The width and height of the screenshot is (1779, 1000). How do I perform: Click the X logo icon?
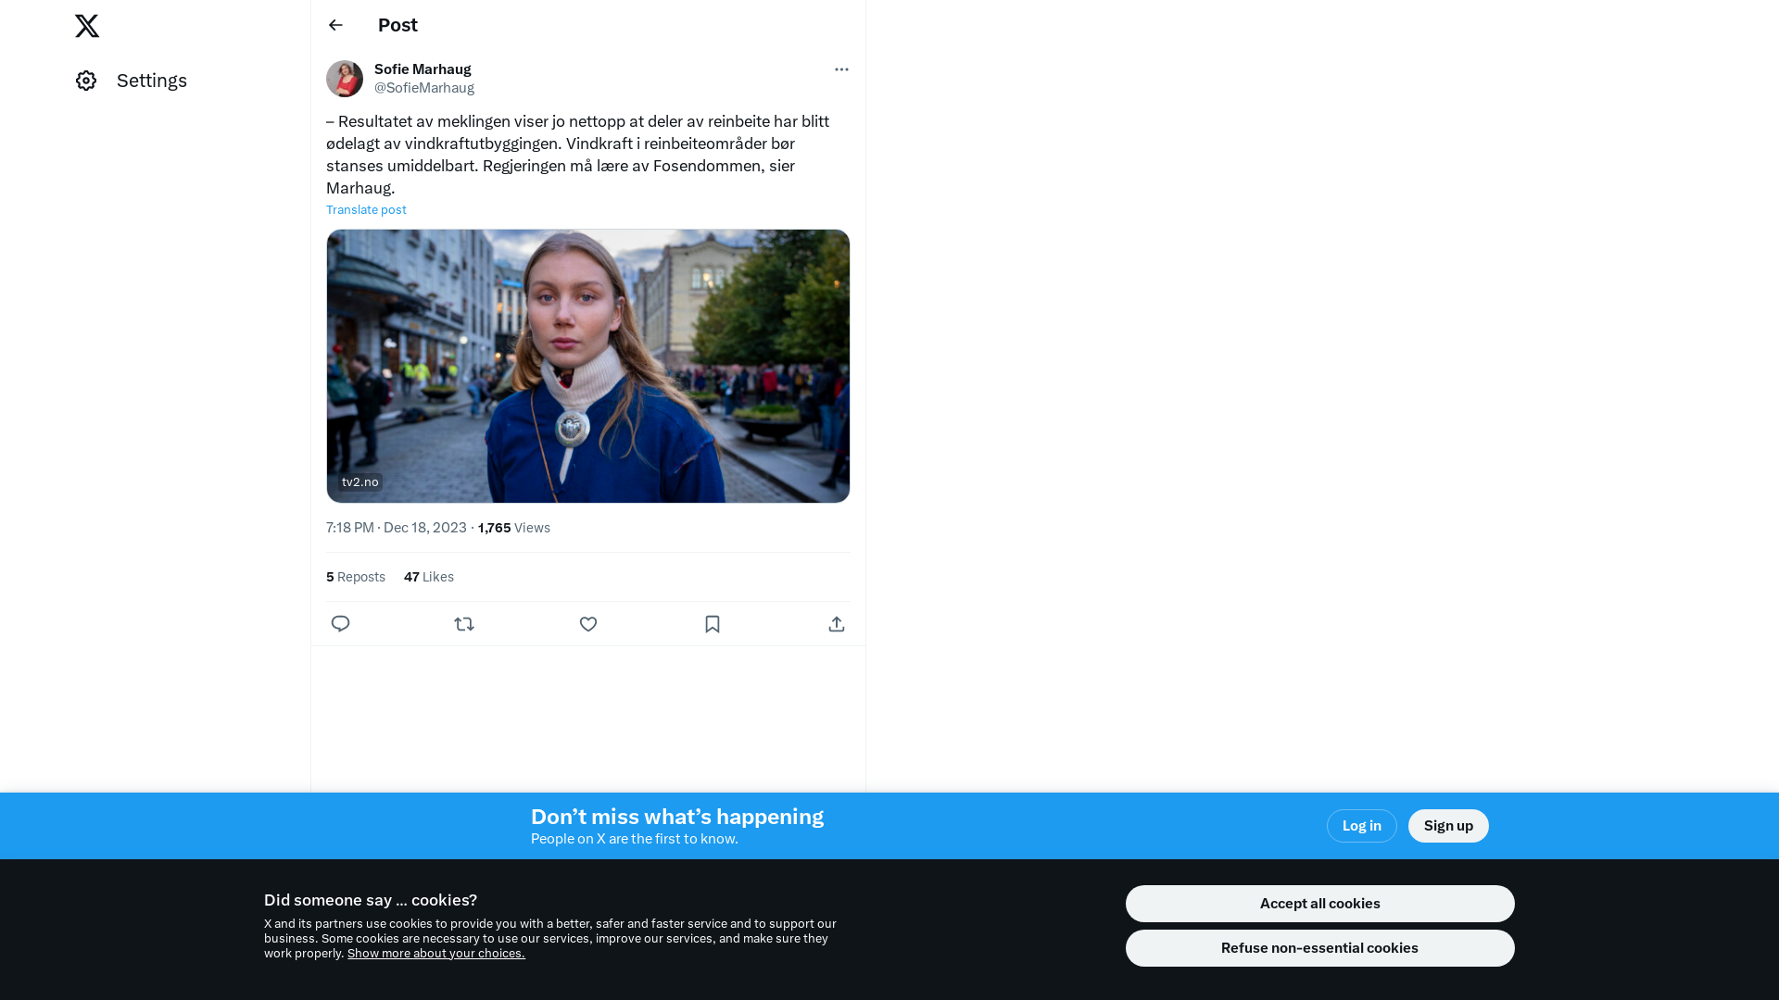(x=87, y=26)
